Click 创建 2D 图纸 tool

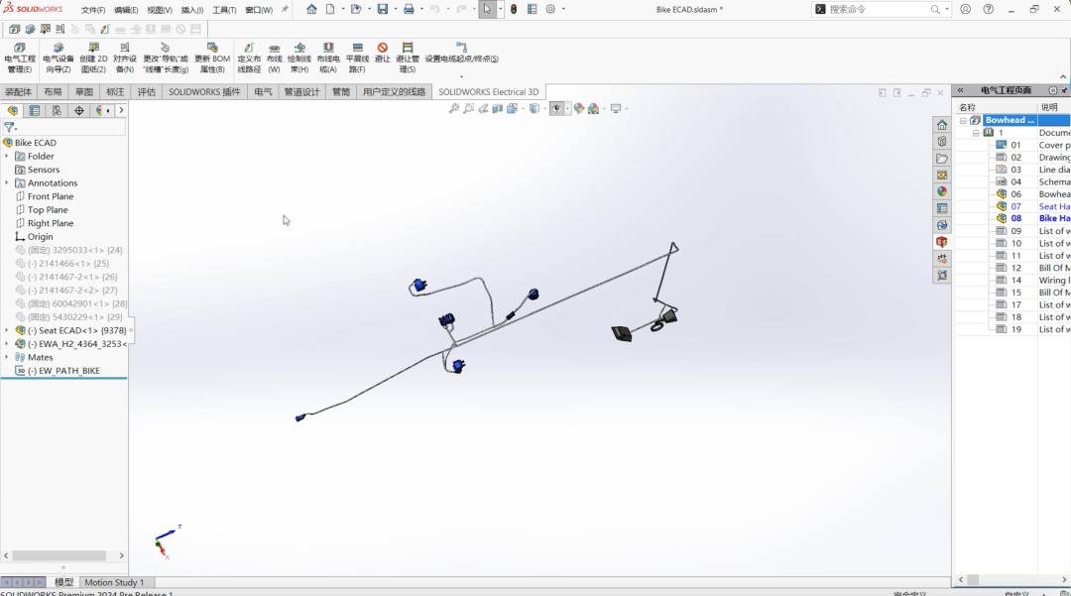[93, 58]
